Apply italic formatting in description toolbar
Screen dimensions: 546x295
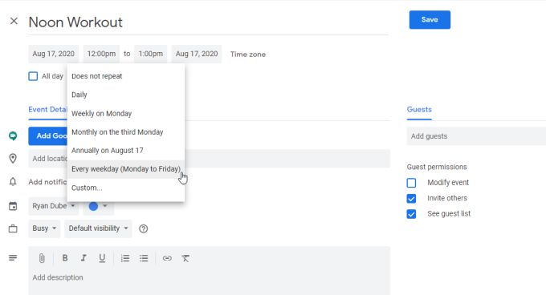pos(84,258)
